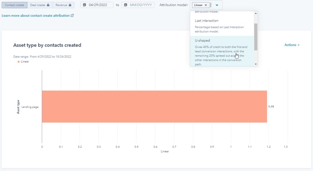
Task: Click the Date range text under the title
Action: tap(42, 57)
